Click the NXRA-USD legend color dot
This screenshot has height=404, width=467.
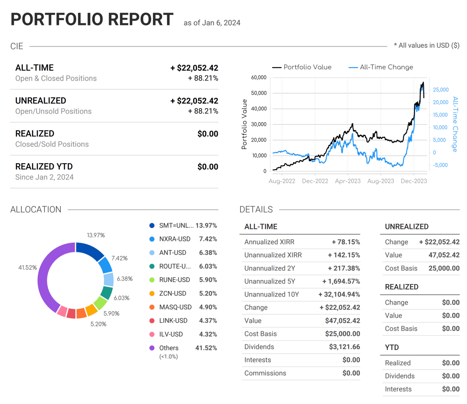pyautogui.click(x=152, y=239)
